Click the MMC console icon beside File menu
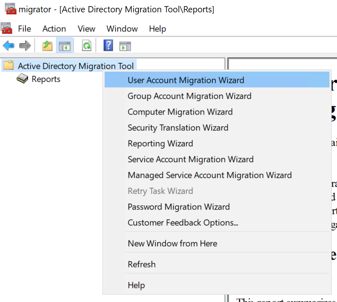The width and height of the screenshot is (337, 302). pyautogui.click(x=7, y=28)
